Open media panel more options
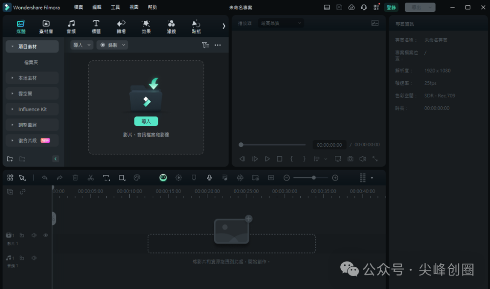The height and width of the screenshot is (289, 490). [218, 45]
